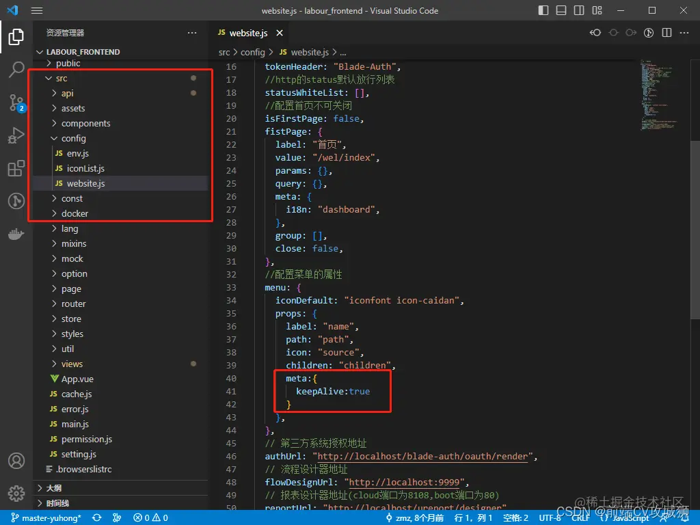Open the Extensions view
Image resolution: width=700 pixels, height=525 pixels.
16,168
